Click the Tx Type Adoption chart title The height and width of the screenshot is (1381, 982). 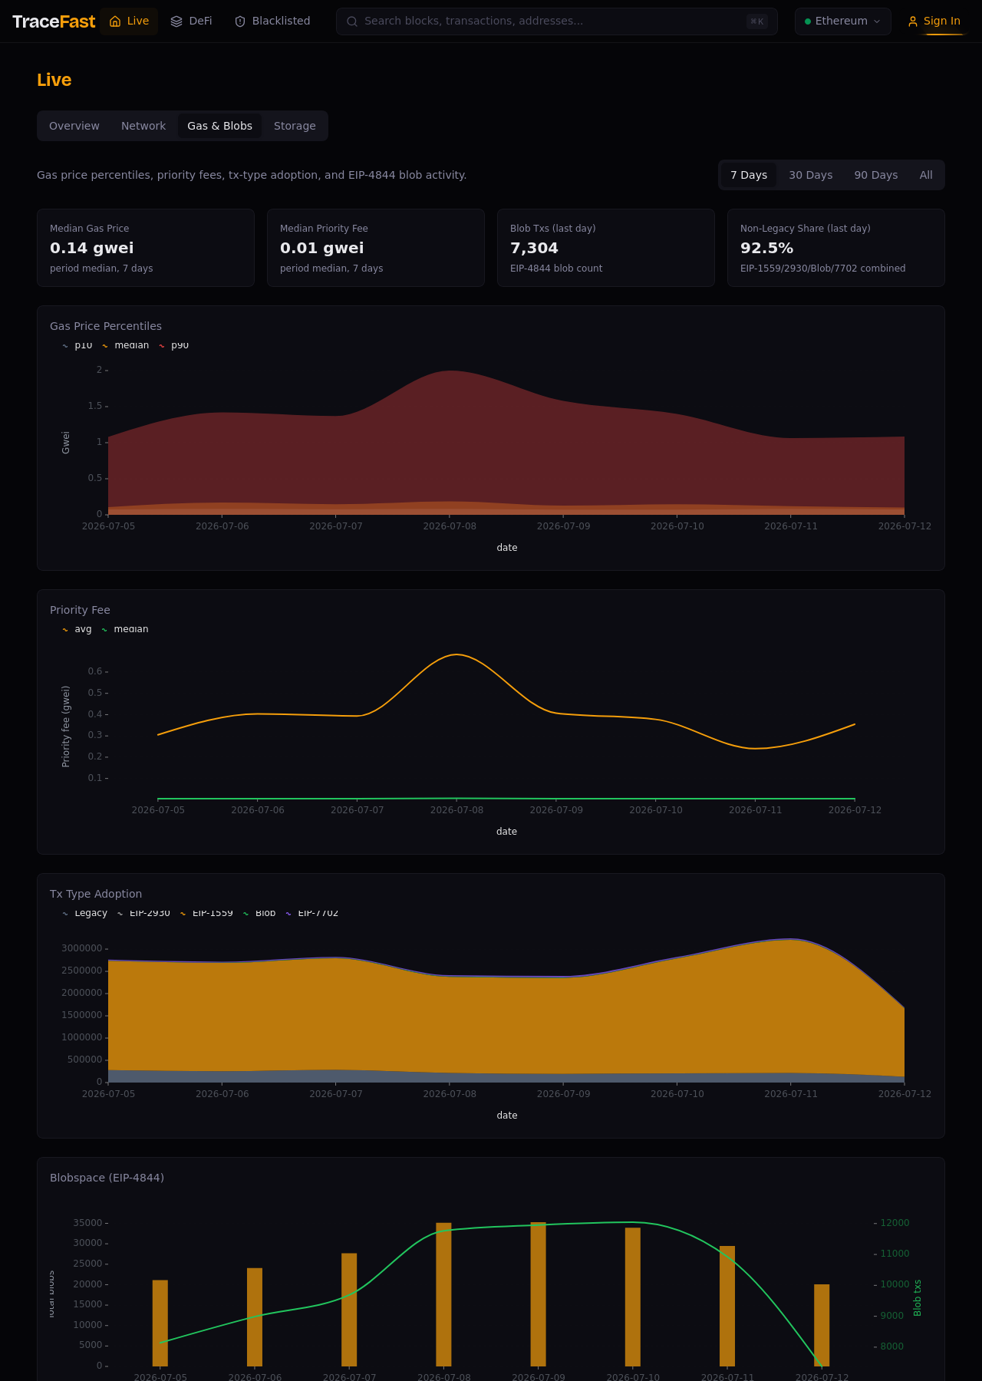(x=96, y=894)
